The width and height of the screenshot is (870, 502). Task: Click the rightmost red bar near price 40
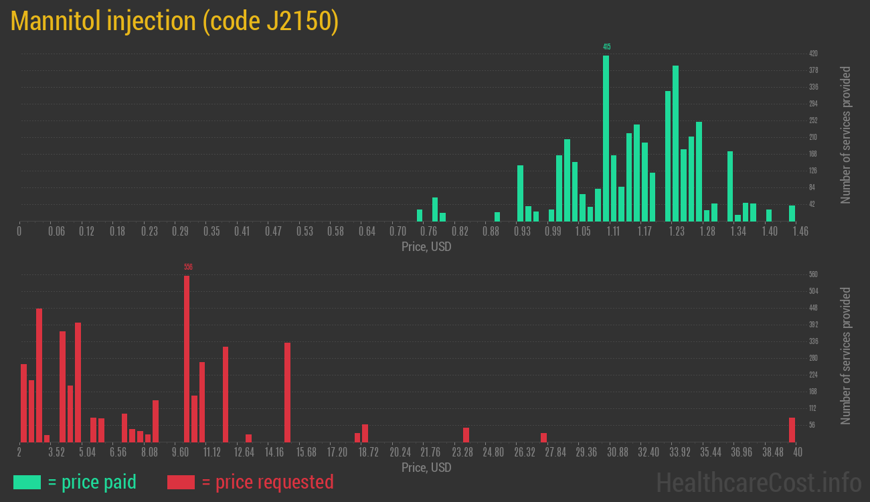(792, 430)
